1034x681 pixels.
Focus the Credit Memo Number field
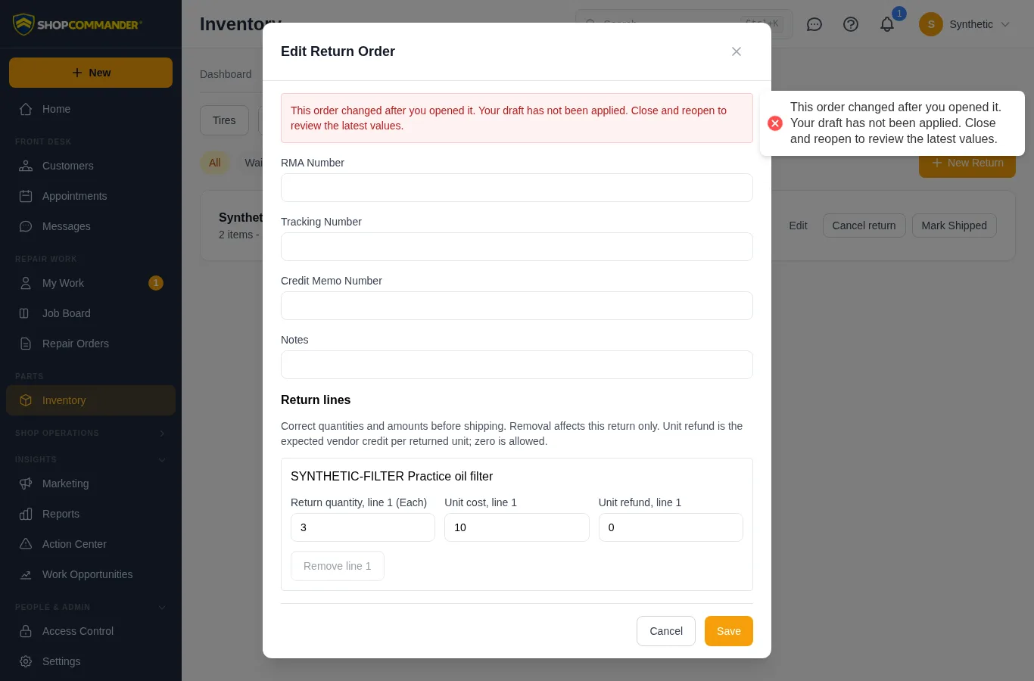pos(517,306)
